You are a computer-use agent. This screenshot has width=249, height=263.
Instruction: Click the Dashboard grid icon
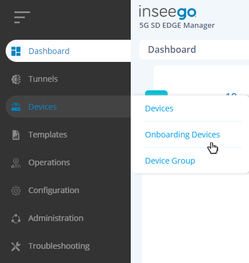(x=16, y=51)
